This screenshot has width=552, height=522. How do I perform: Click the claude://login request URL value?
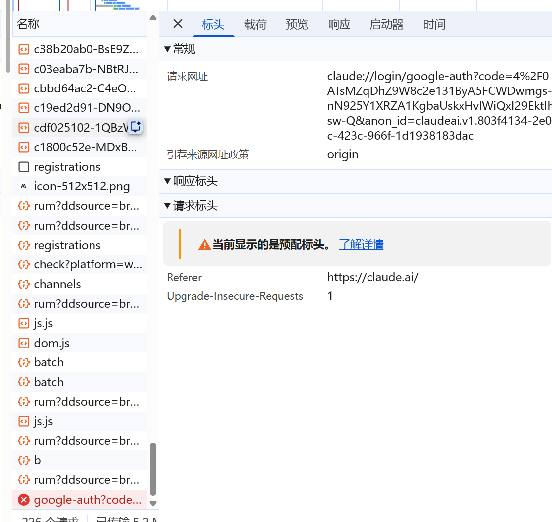[x=439, y=106]
